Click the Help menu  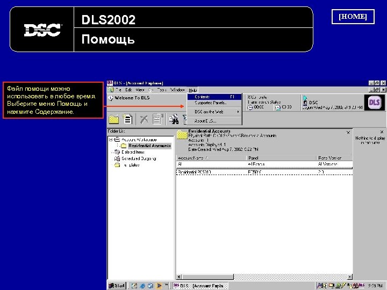click(x=193, y=90)
